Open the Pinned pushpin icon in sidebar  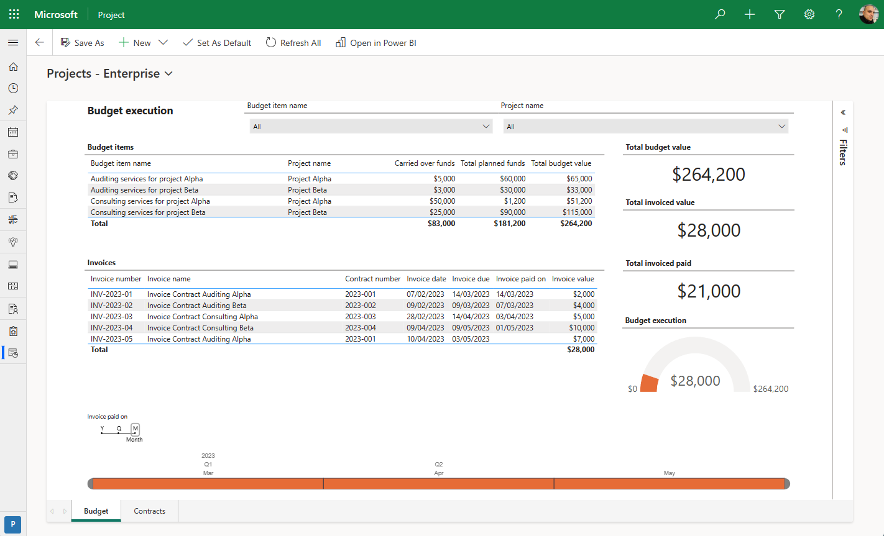click(13, 110)
